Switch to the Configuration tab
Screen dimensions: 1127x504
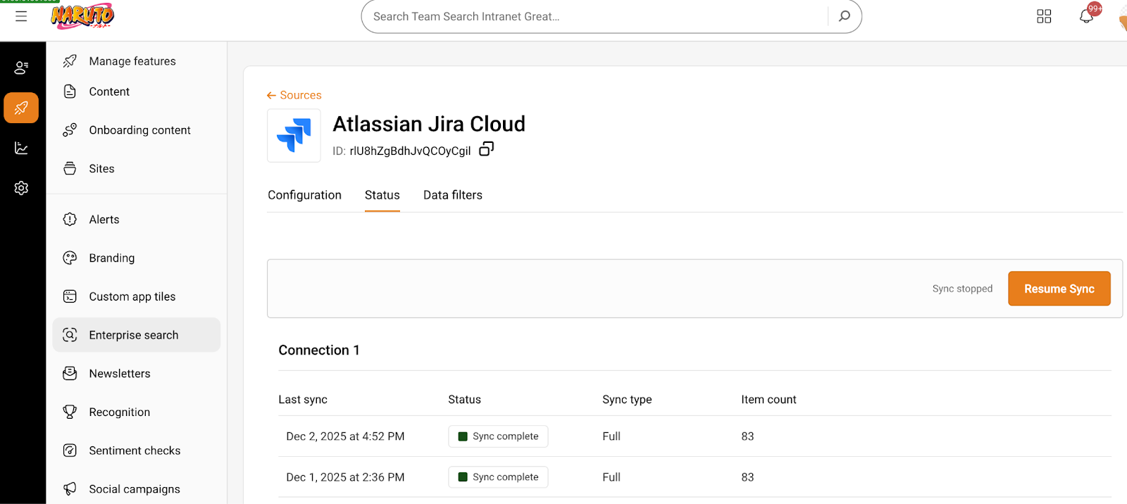[304, 195]
